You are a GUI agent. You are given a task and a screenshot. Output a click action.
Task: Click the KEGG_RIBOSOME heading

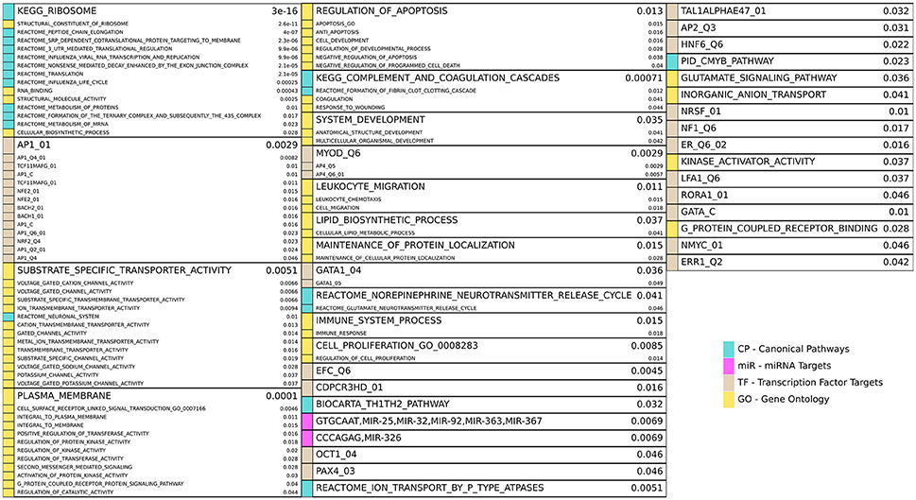pyautogui.click(x=57, y=11)
